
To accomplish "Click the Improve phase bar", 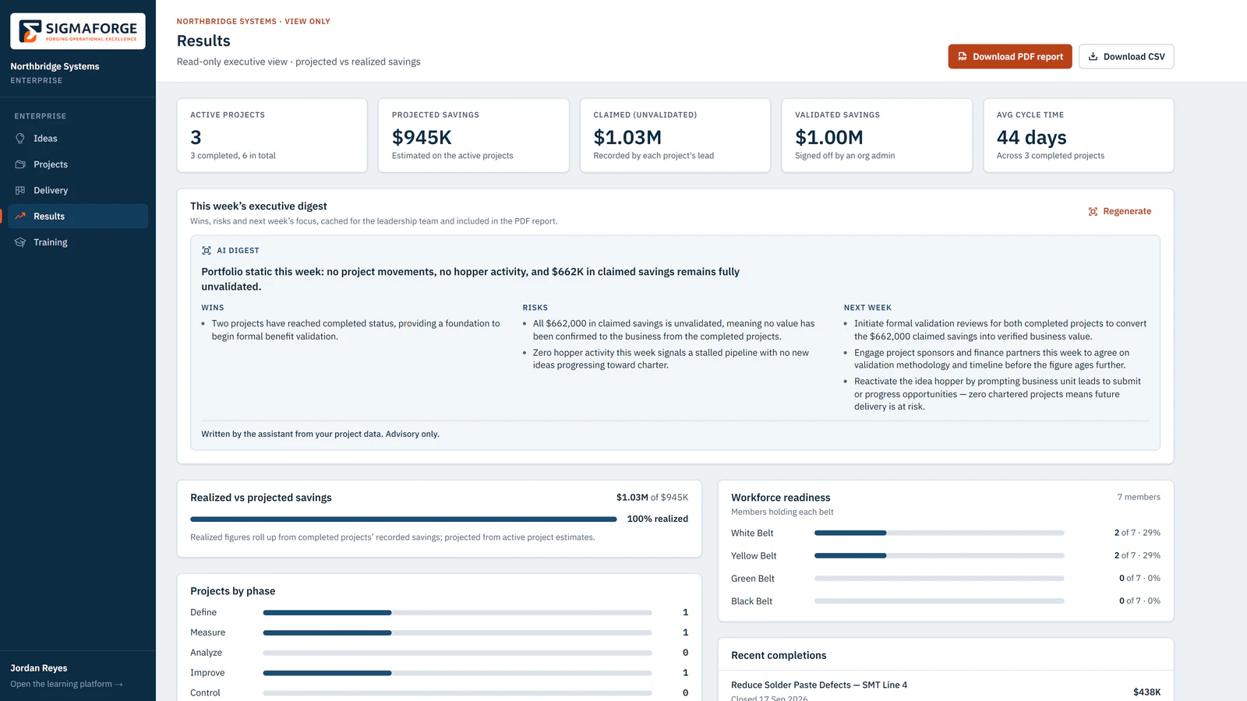I will [457, 673].
